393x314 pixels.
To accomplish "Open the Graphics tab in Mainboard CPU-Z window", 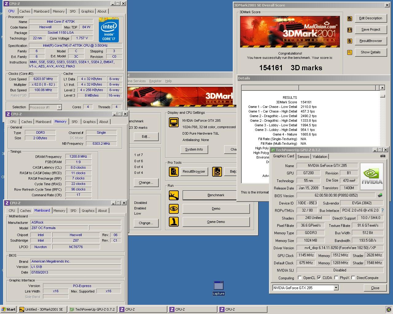I will [88, 211].
